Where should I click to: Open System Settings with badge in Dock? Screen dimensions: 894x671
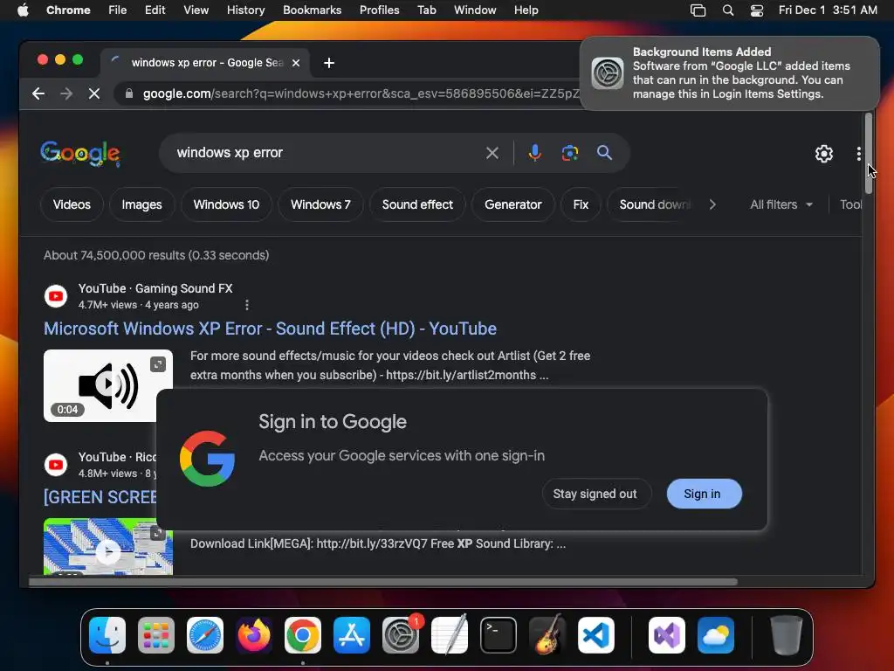(x=401, y=635)
